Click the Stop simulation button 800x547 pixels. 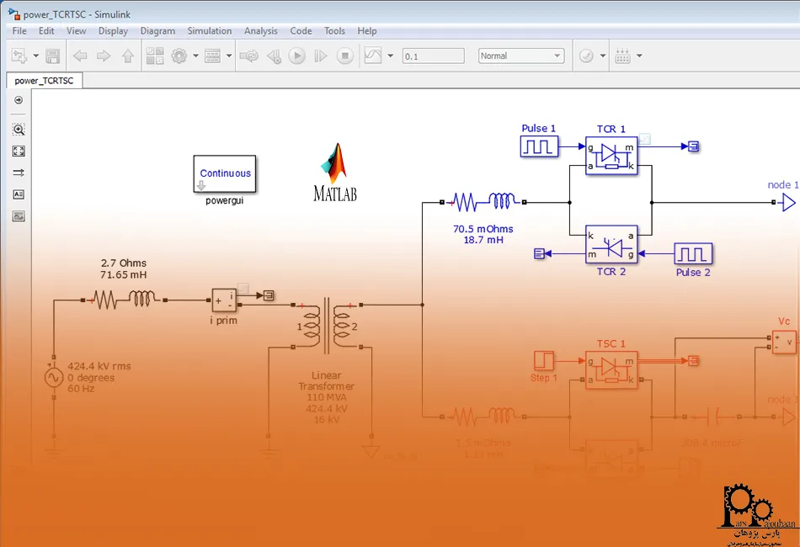344,56
